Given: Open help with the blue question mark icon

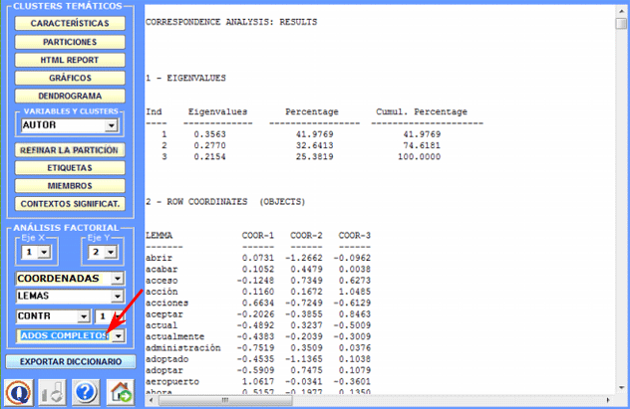Looking at the screenshot, I should [x=86, y=392].
